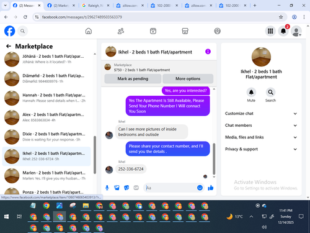Expand Media, files and links section
Viewport: 310px width, 233px height.
(x=261, y=137)
